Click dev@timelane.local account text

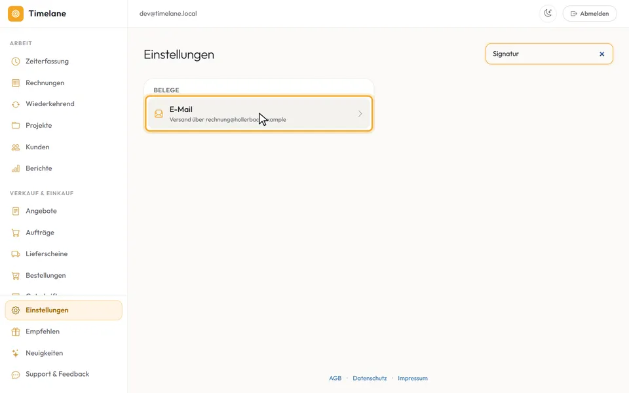168,14
